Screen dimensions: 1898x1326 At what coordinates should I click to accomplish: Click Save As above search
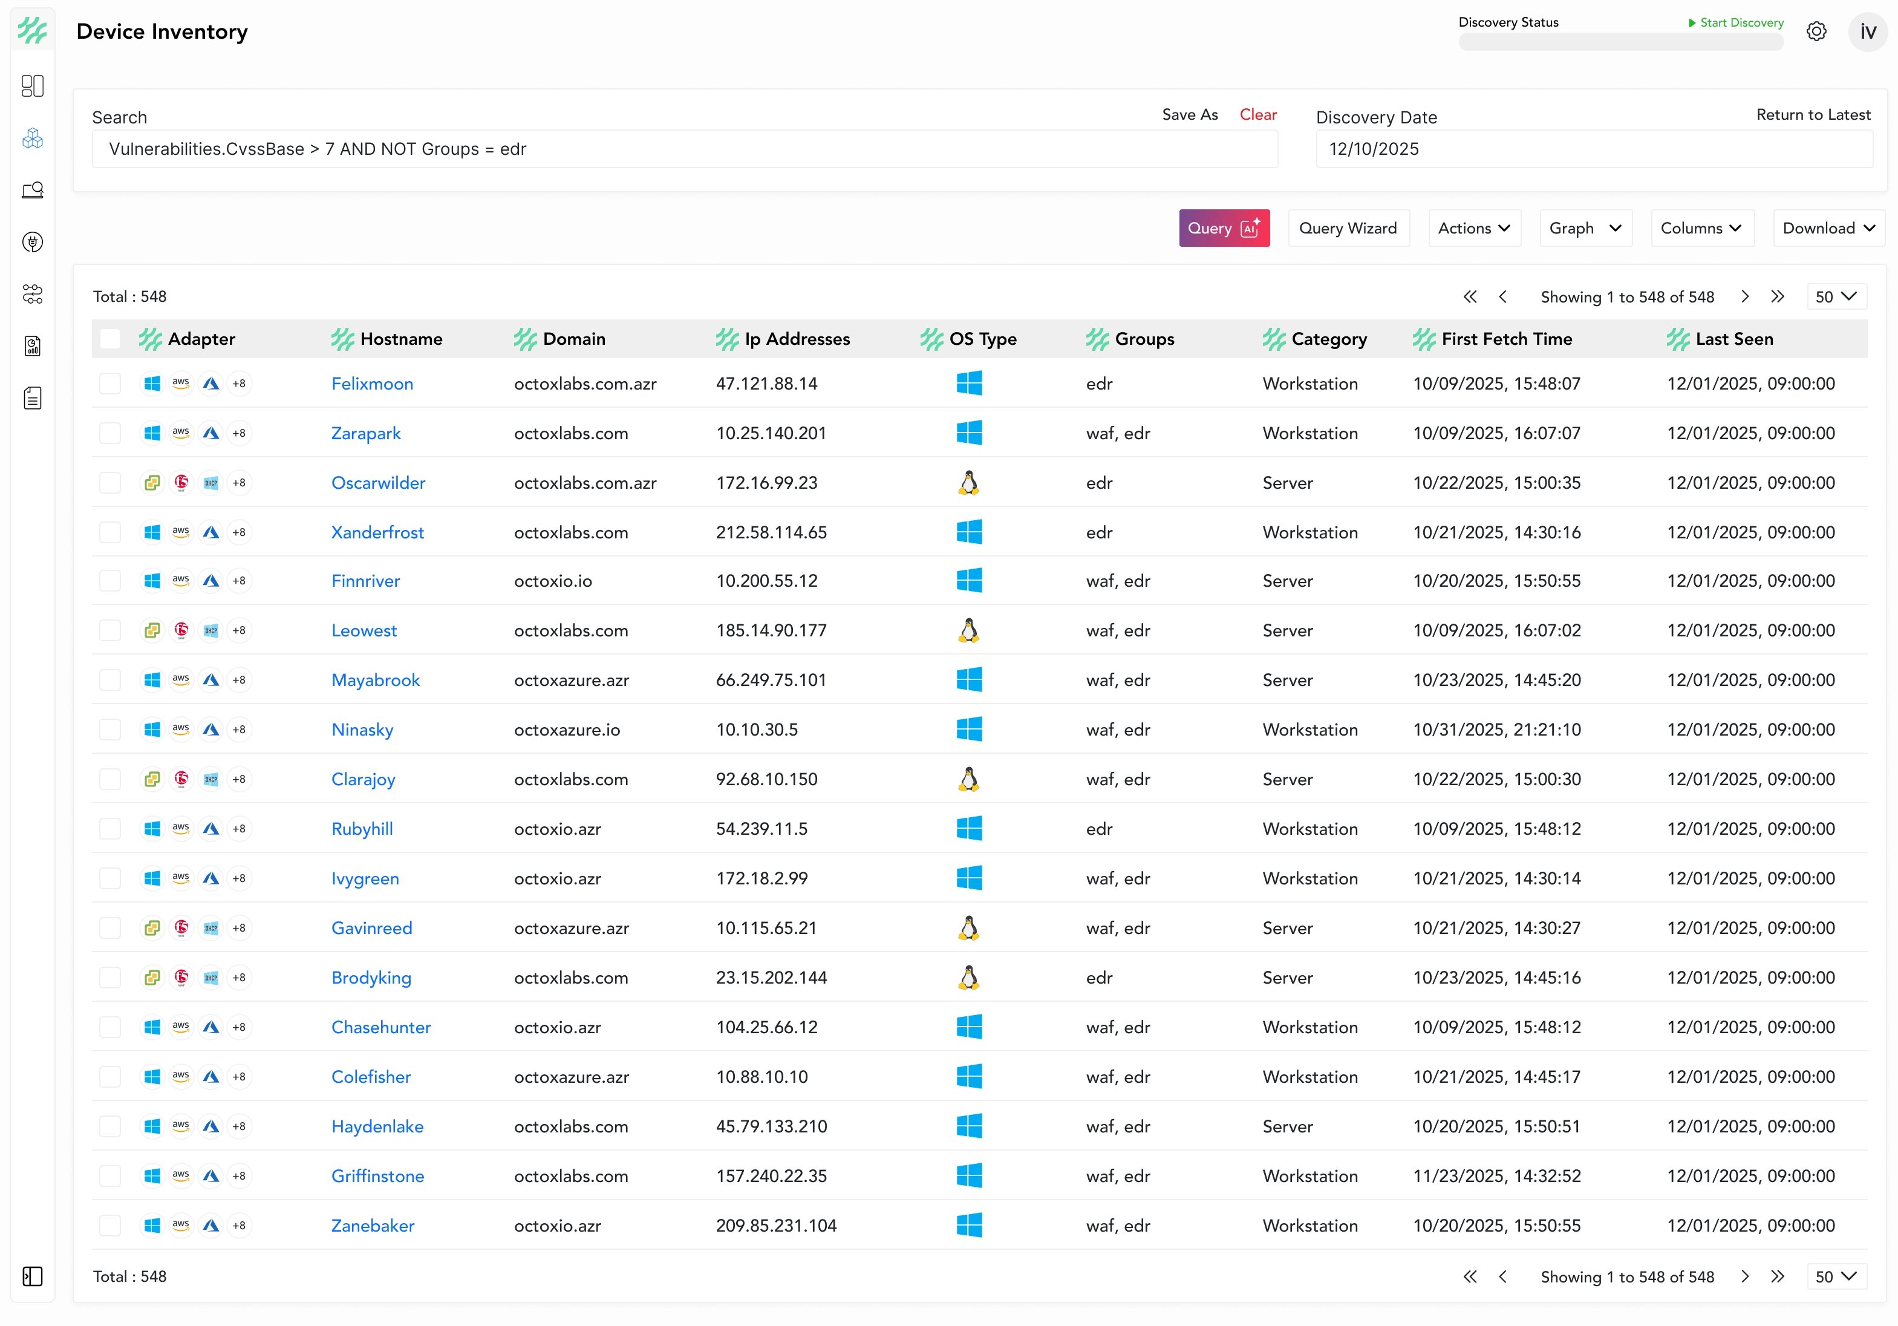click(x=1190, y=115)
